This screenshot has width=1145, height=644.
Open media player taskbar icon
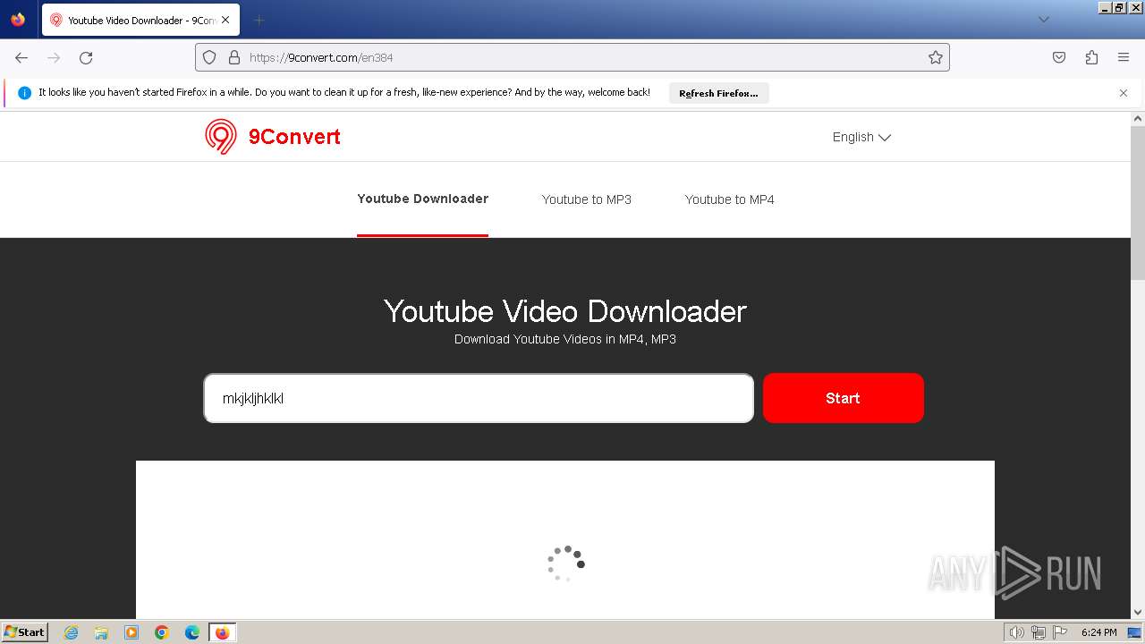(131, 632)
